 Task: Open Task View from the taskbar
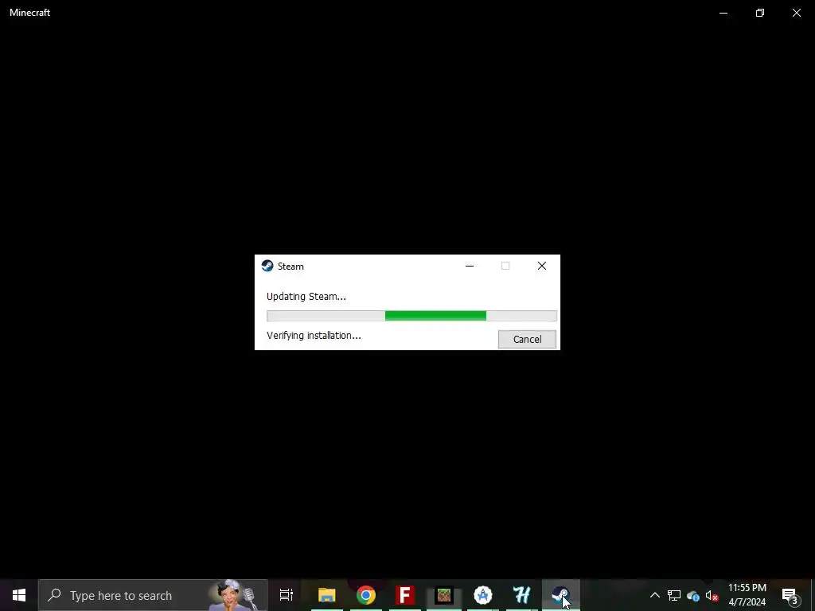[286, 595]
